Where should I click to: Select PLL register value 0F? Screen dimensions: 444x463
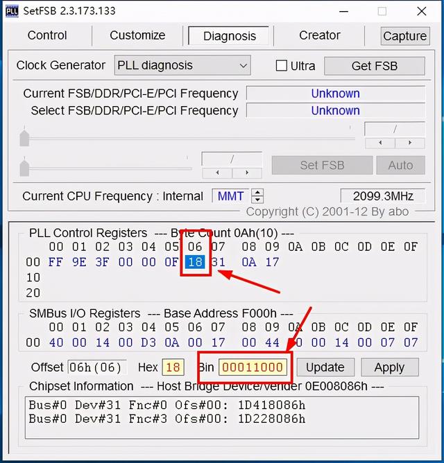tap(172, 262)
